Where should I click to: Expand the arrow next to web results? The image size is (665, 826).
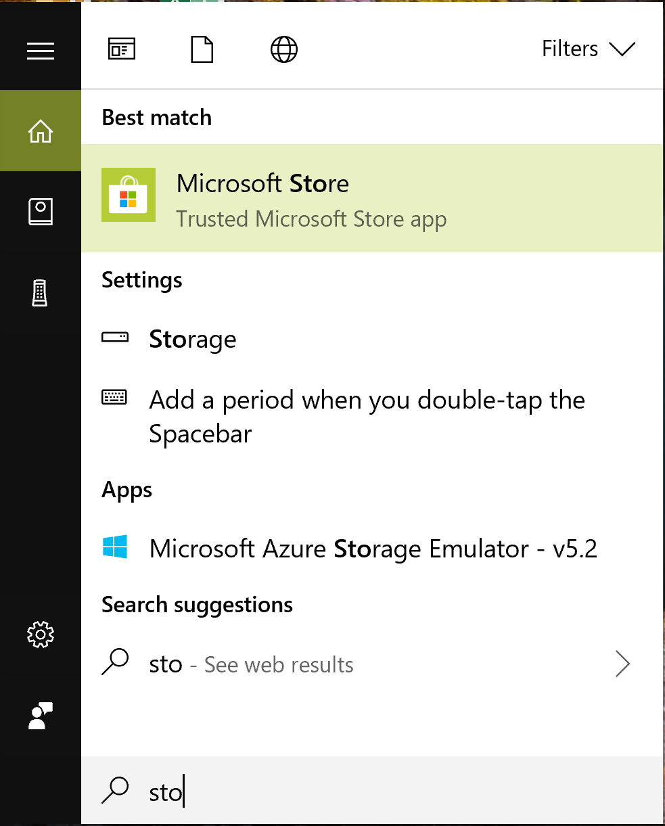623,664
